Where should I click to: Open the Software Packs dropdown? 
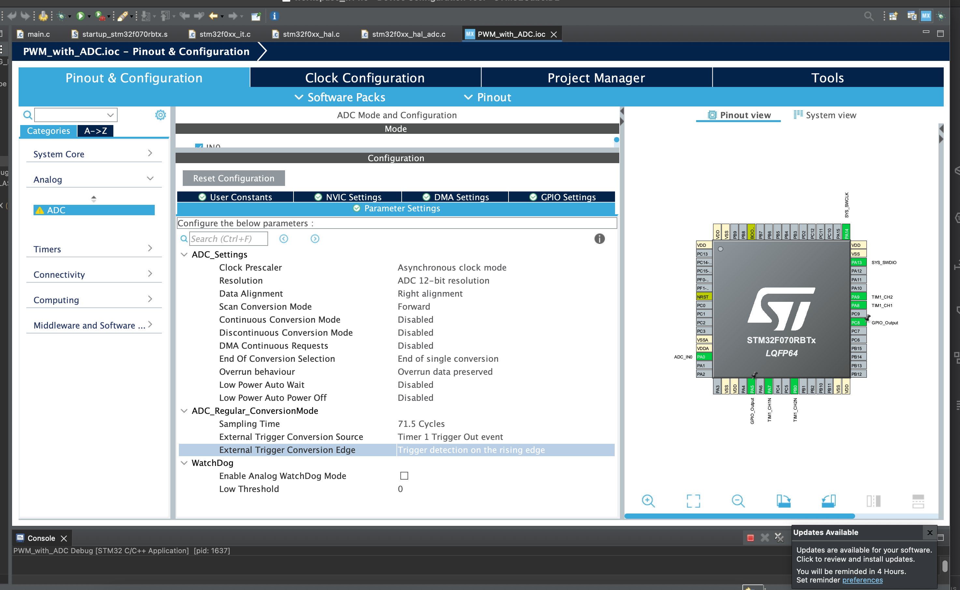point(340,97)
